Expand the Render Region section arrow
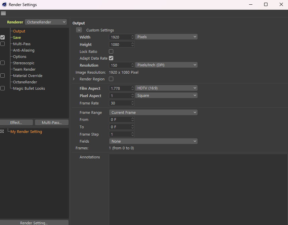This screenshot has width=288, height=225. tap(74, 79)
